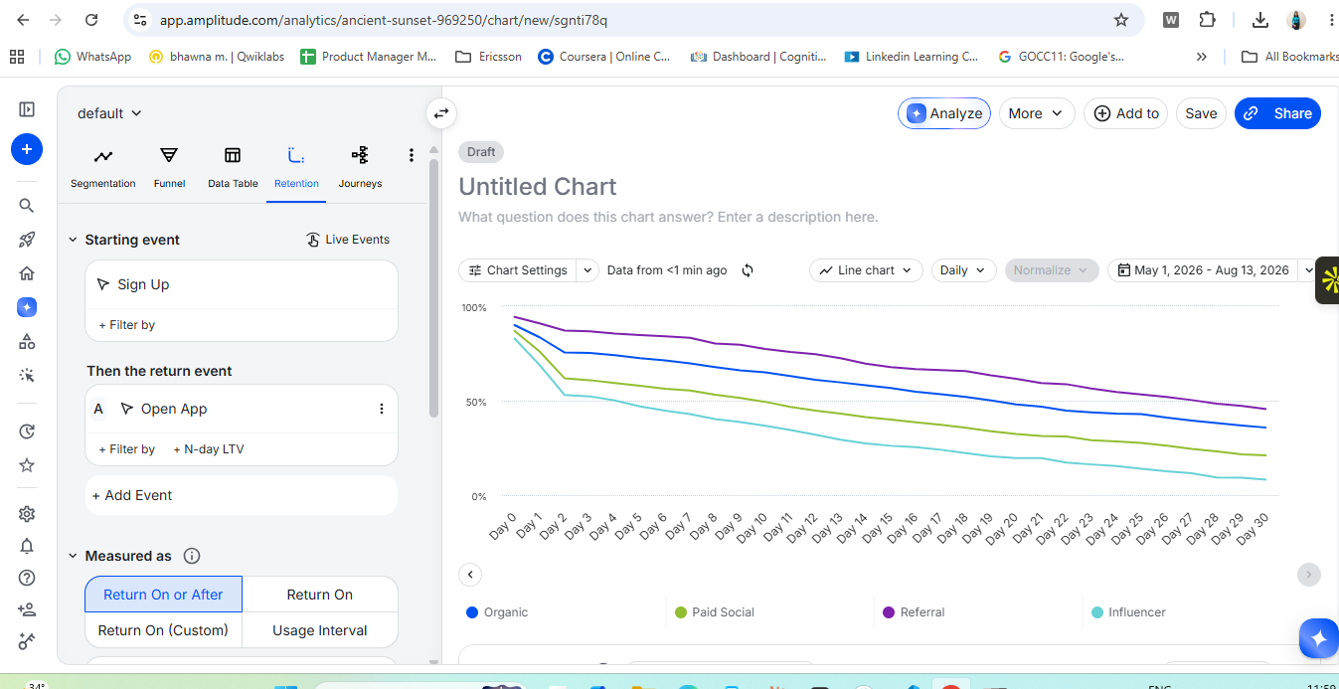Open the cursor-click sparkle sidebar icon

[27, 375]
